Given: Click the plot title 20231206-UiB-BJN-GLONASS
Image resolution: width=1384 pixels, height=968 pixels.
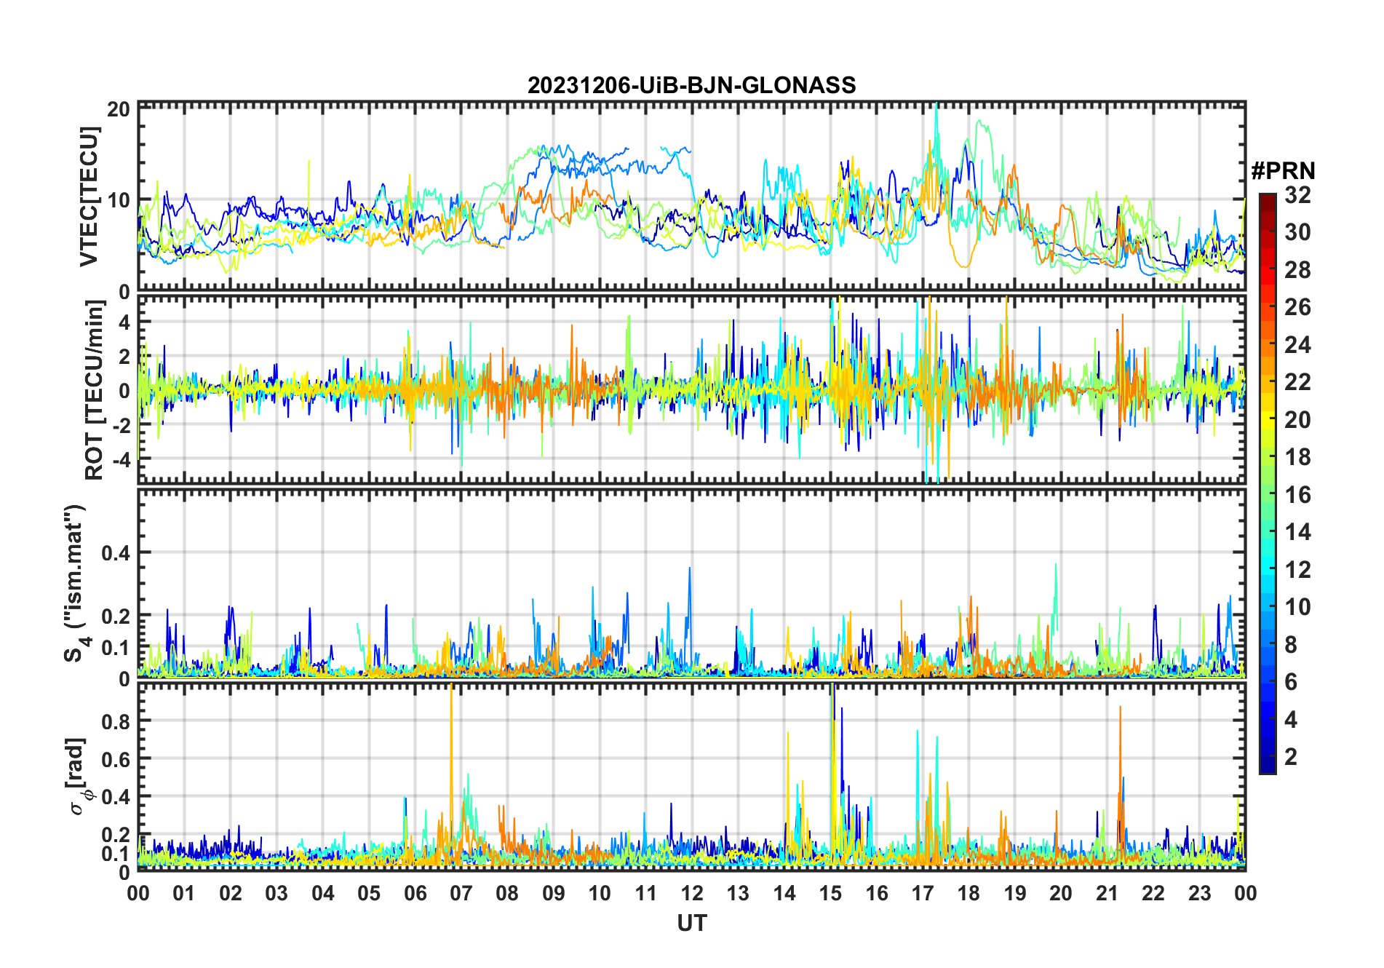Looking at the screenshot, I should coord(691,85).
